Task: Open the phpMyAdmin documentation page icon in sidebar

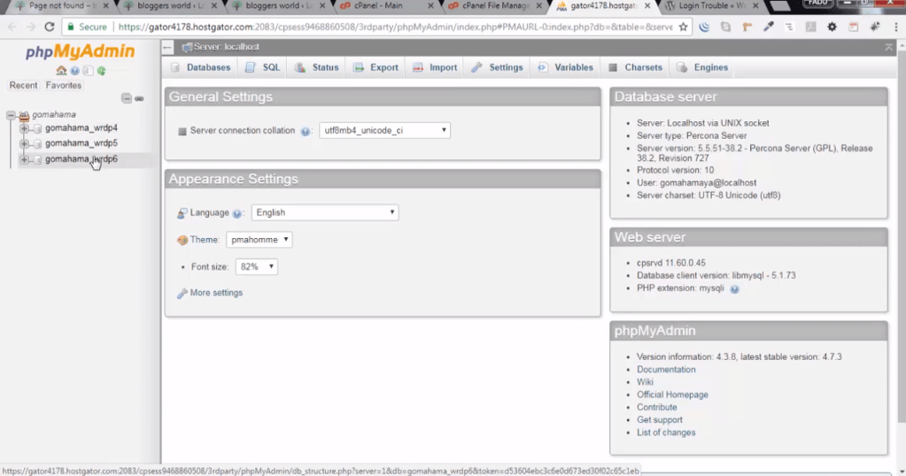Action: 88,71
